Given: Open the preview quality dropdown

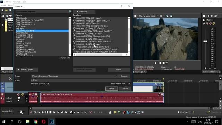Looking at the screenshot, I should 157,16.
